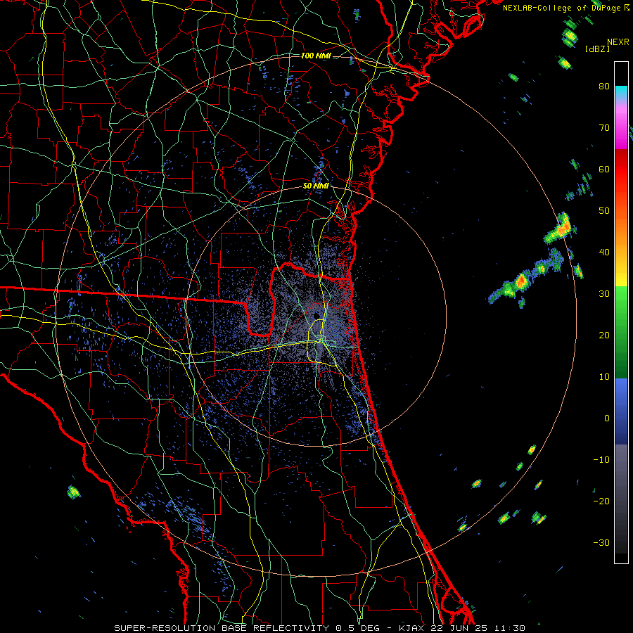Click the "-30" value on the dBZ scale
This screenshot has height=633, width=633.
click(x=601, y=542)
